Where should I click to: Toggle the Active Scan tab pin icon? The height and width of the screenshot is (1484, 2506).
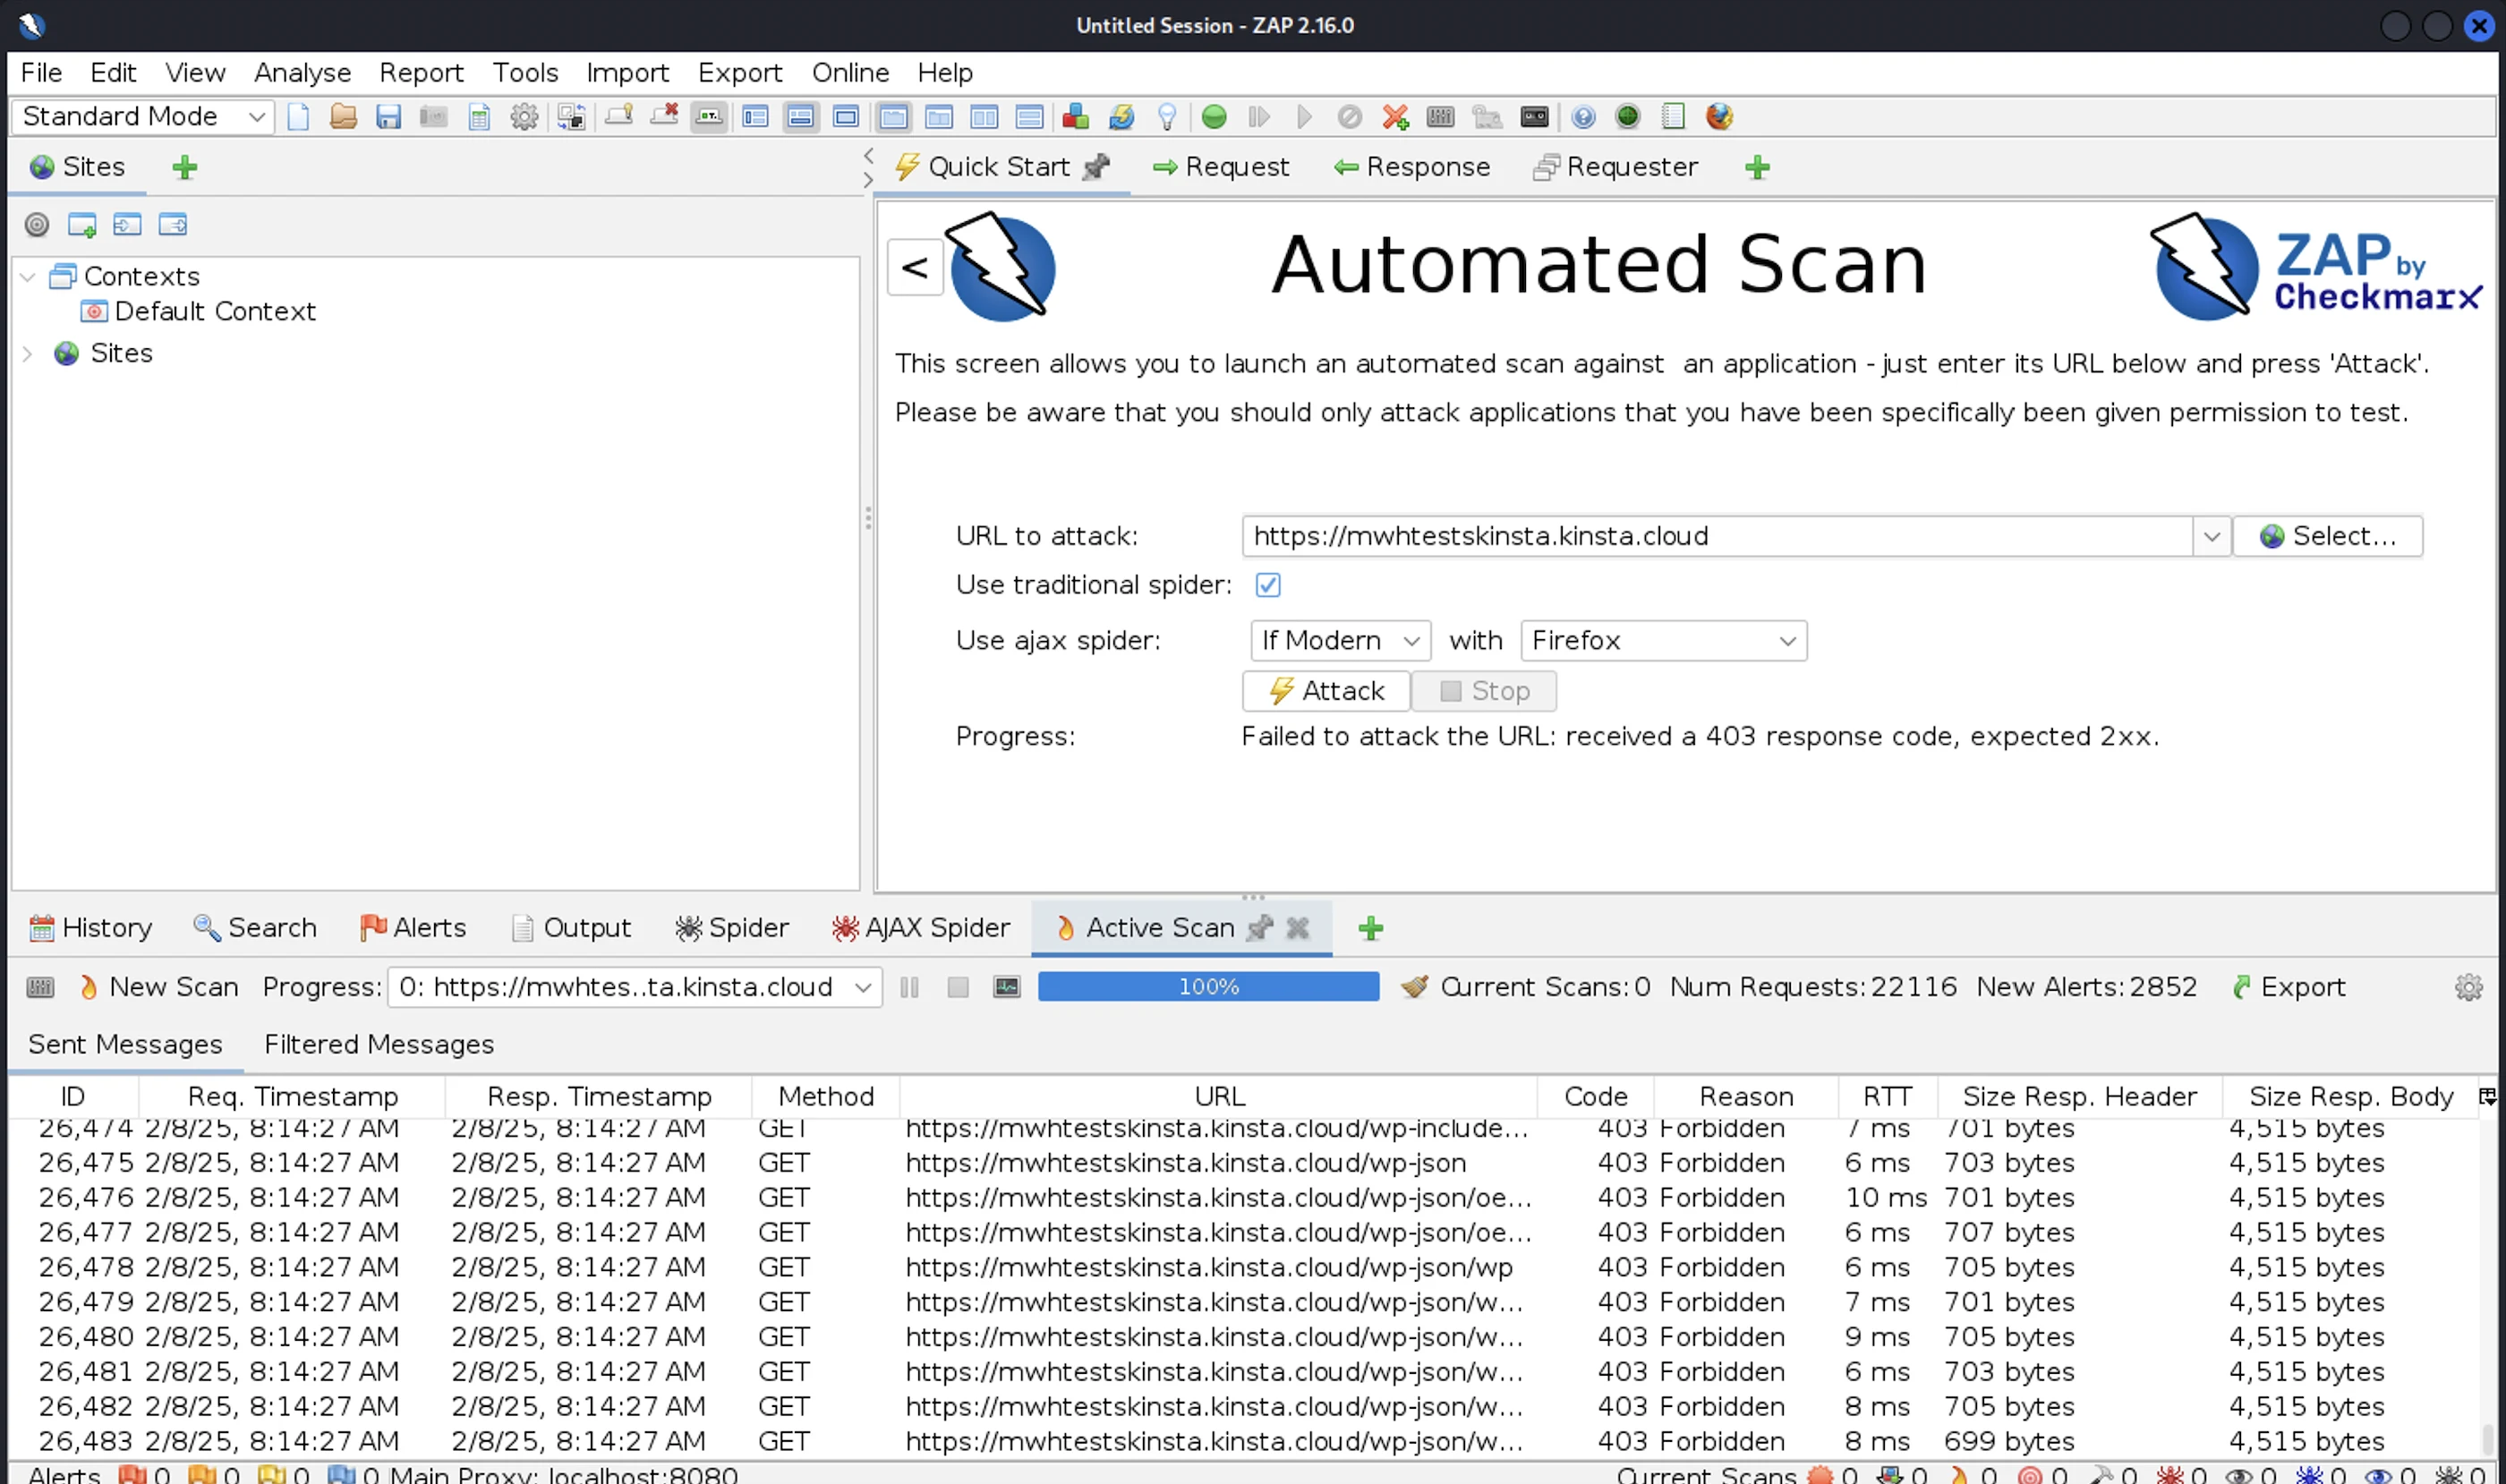pos(1259,928)
